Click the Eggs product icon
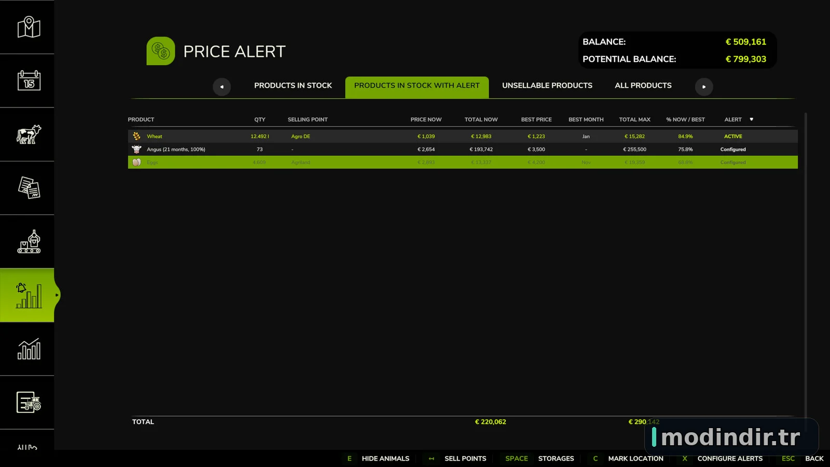The width and height of the screenshot is (830, 467). (x=136, y=162)
